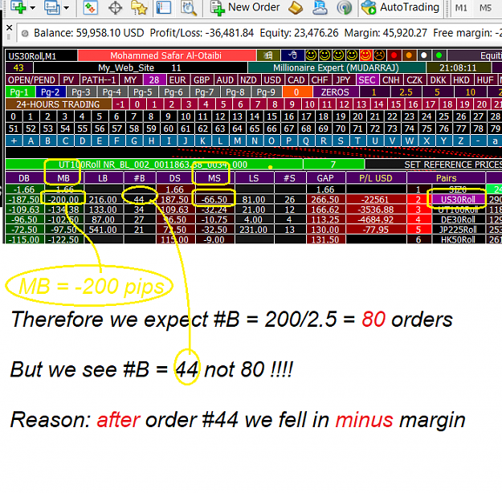
Task: Click the orange dot button
Action: (x=409, y=55)
